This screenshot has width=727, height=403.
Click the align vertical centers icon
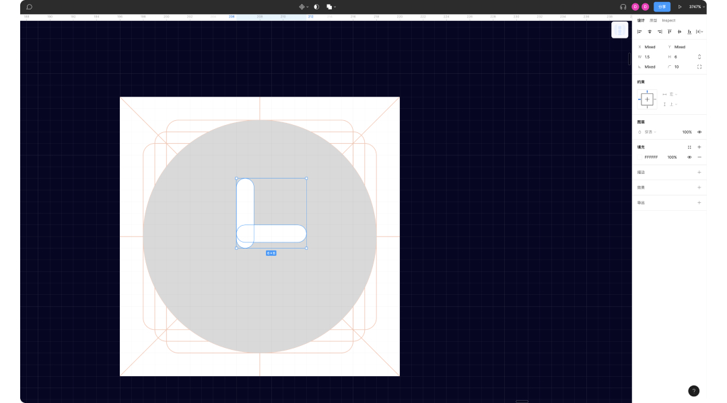click(679, 32)
